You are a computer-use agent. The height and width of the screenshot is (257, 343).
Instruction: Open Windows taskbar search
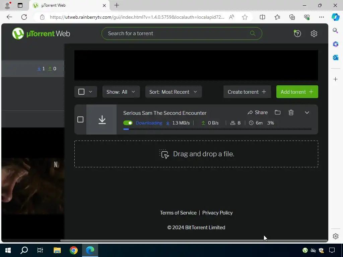click(x=24, y=250)
